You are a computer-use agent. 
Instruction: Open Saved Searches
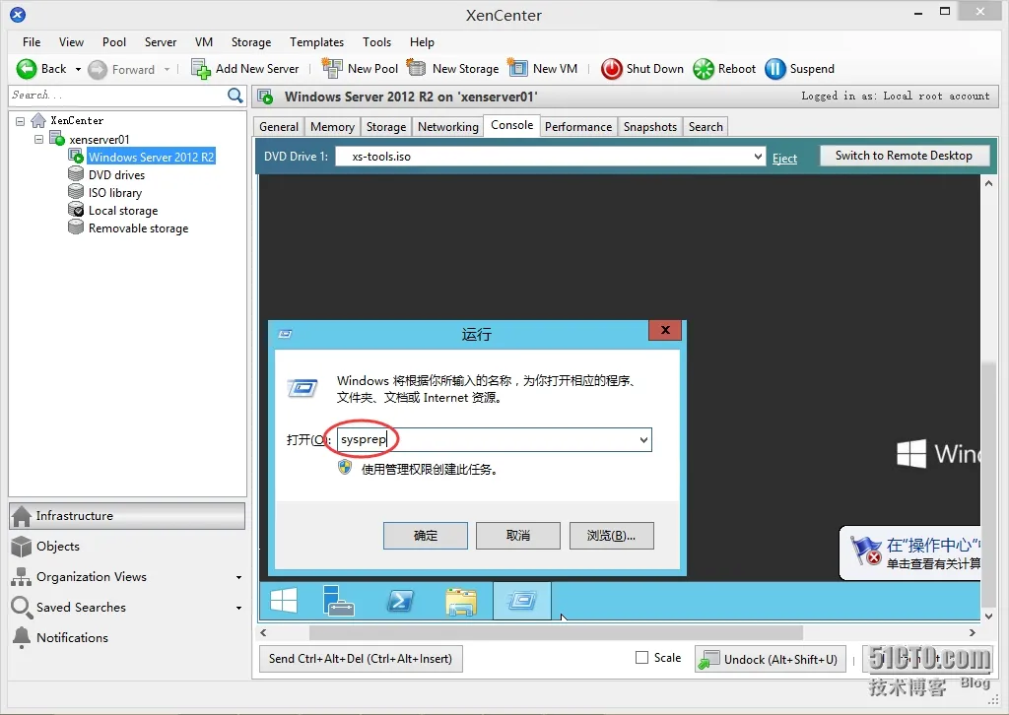pyautogui.click(x=81, y=607)
